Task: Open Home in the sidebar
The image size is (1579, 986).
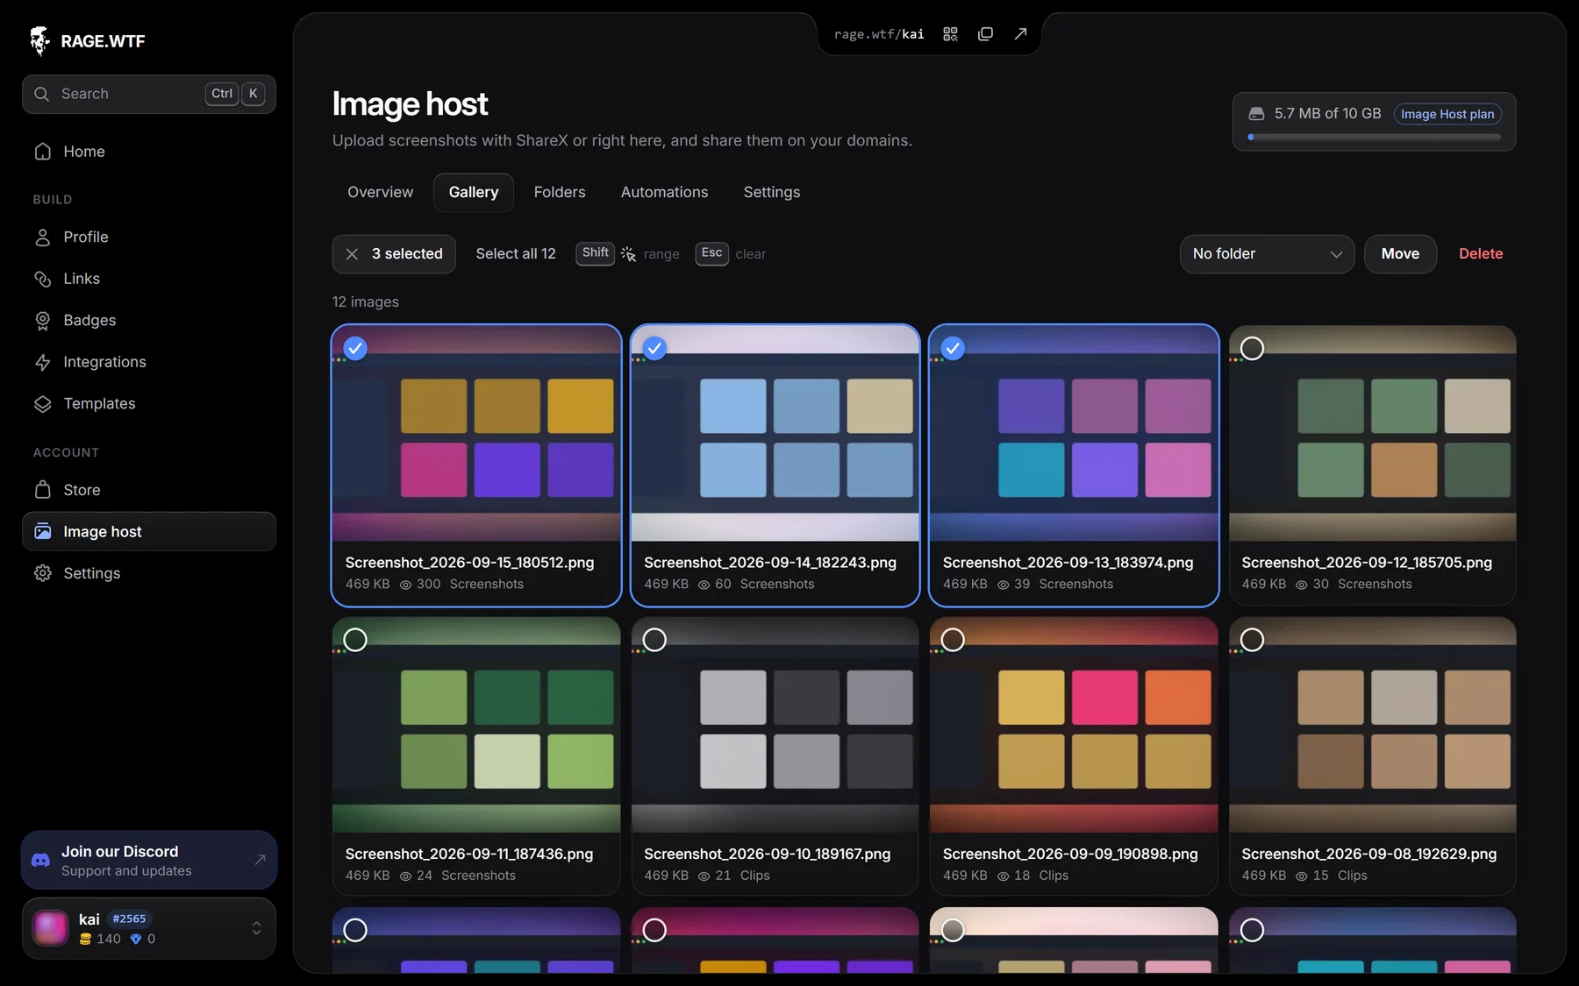Action: 149,152
